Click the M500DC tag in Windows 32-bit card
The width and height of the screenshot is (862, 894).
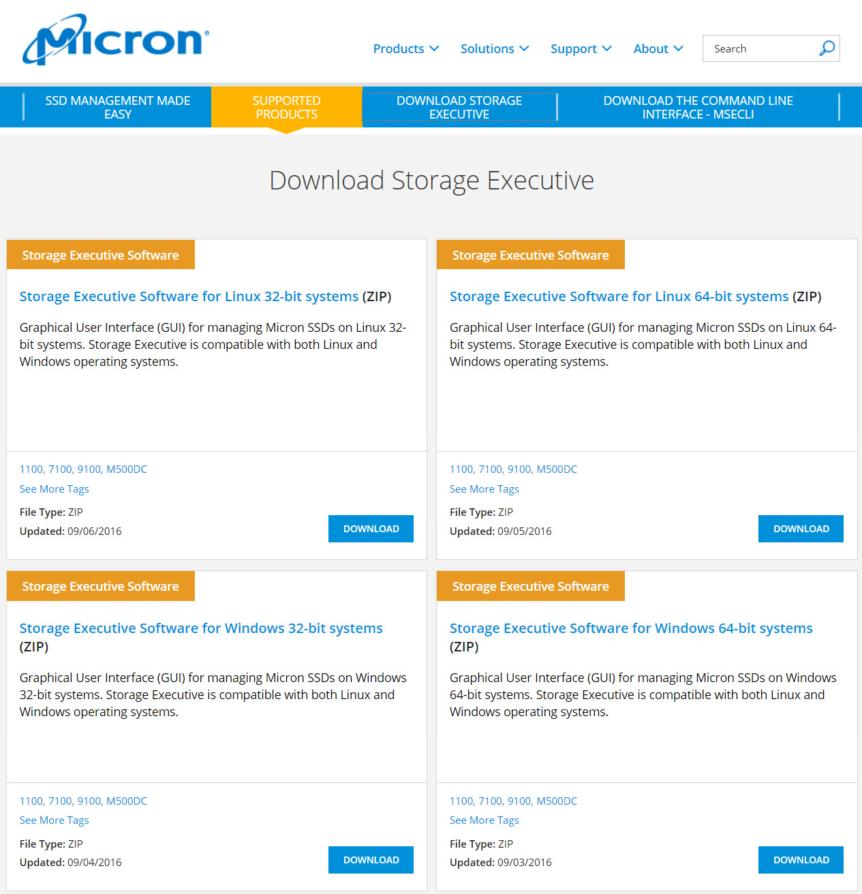[x=127, y=801]
